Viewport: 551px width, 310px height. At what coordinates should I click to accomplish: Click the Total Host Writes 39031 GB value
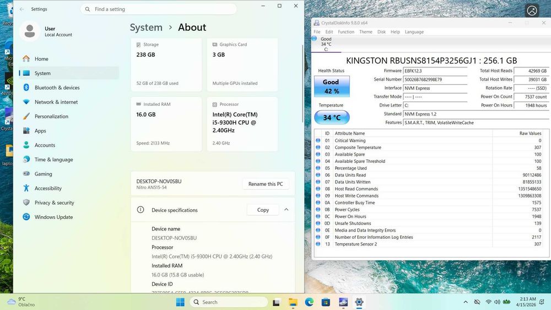click(x=531, y=79)
